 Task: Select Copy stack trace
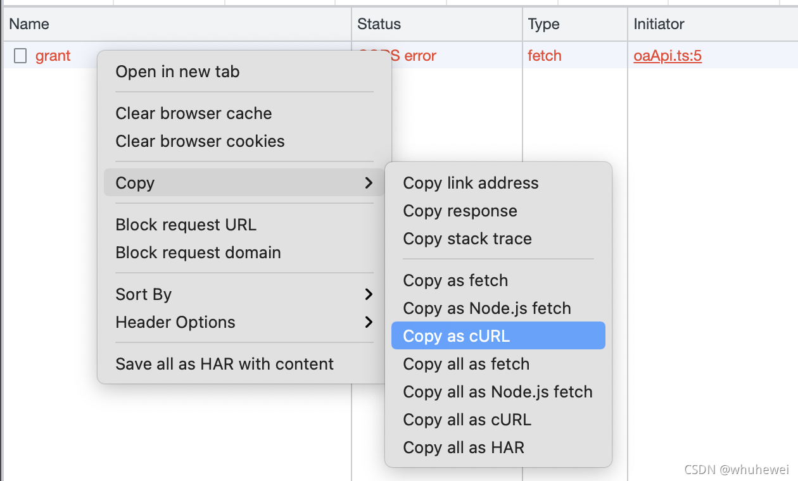(467, 239)
